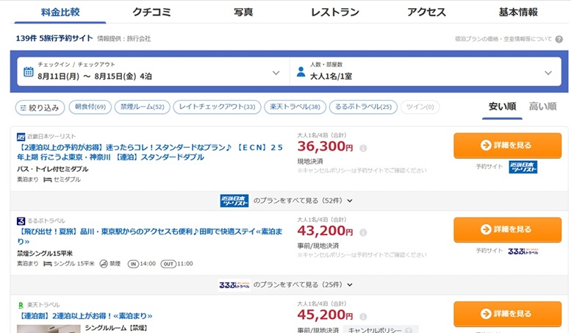
Task: Expand all 25 るるぶトラベル plans
Action: (286, 285)
